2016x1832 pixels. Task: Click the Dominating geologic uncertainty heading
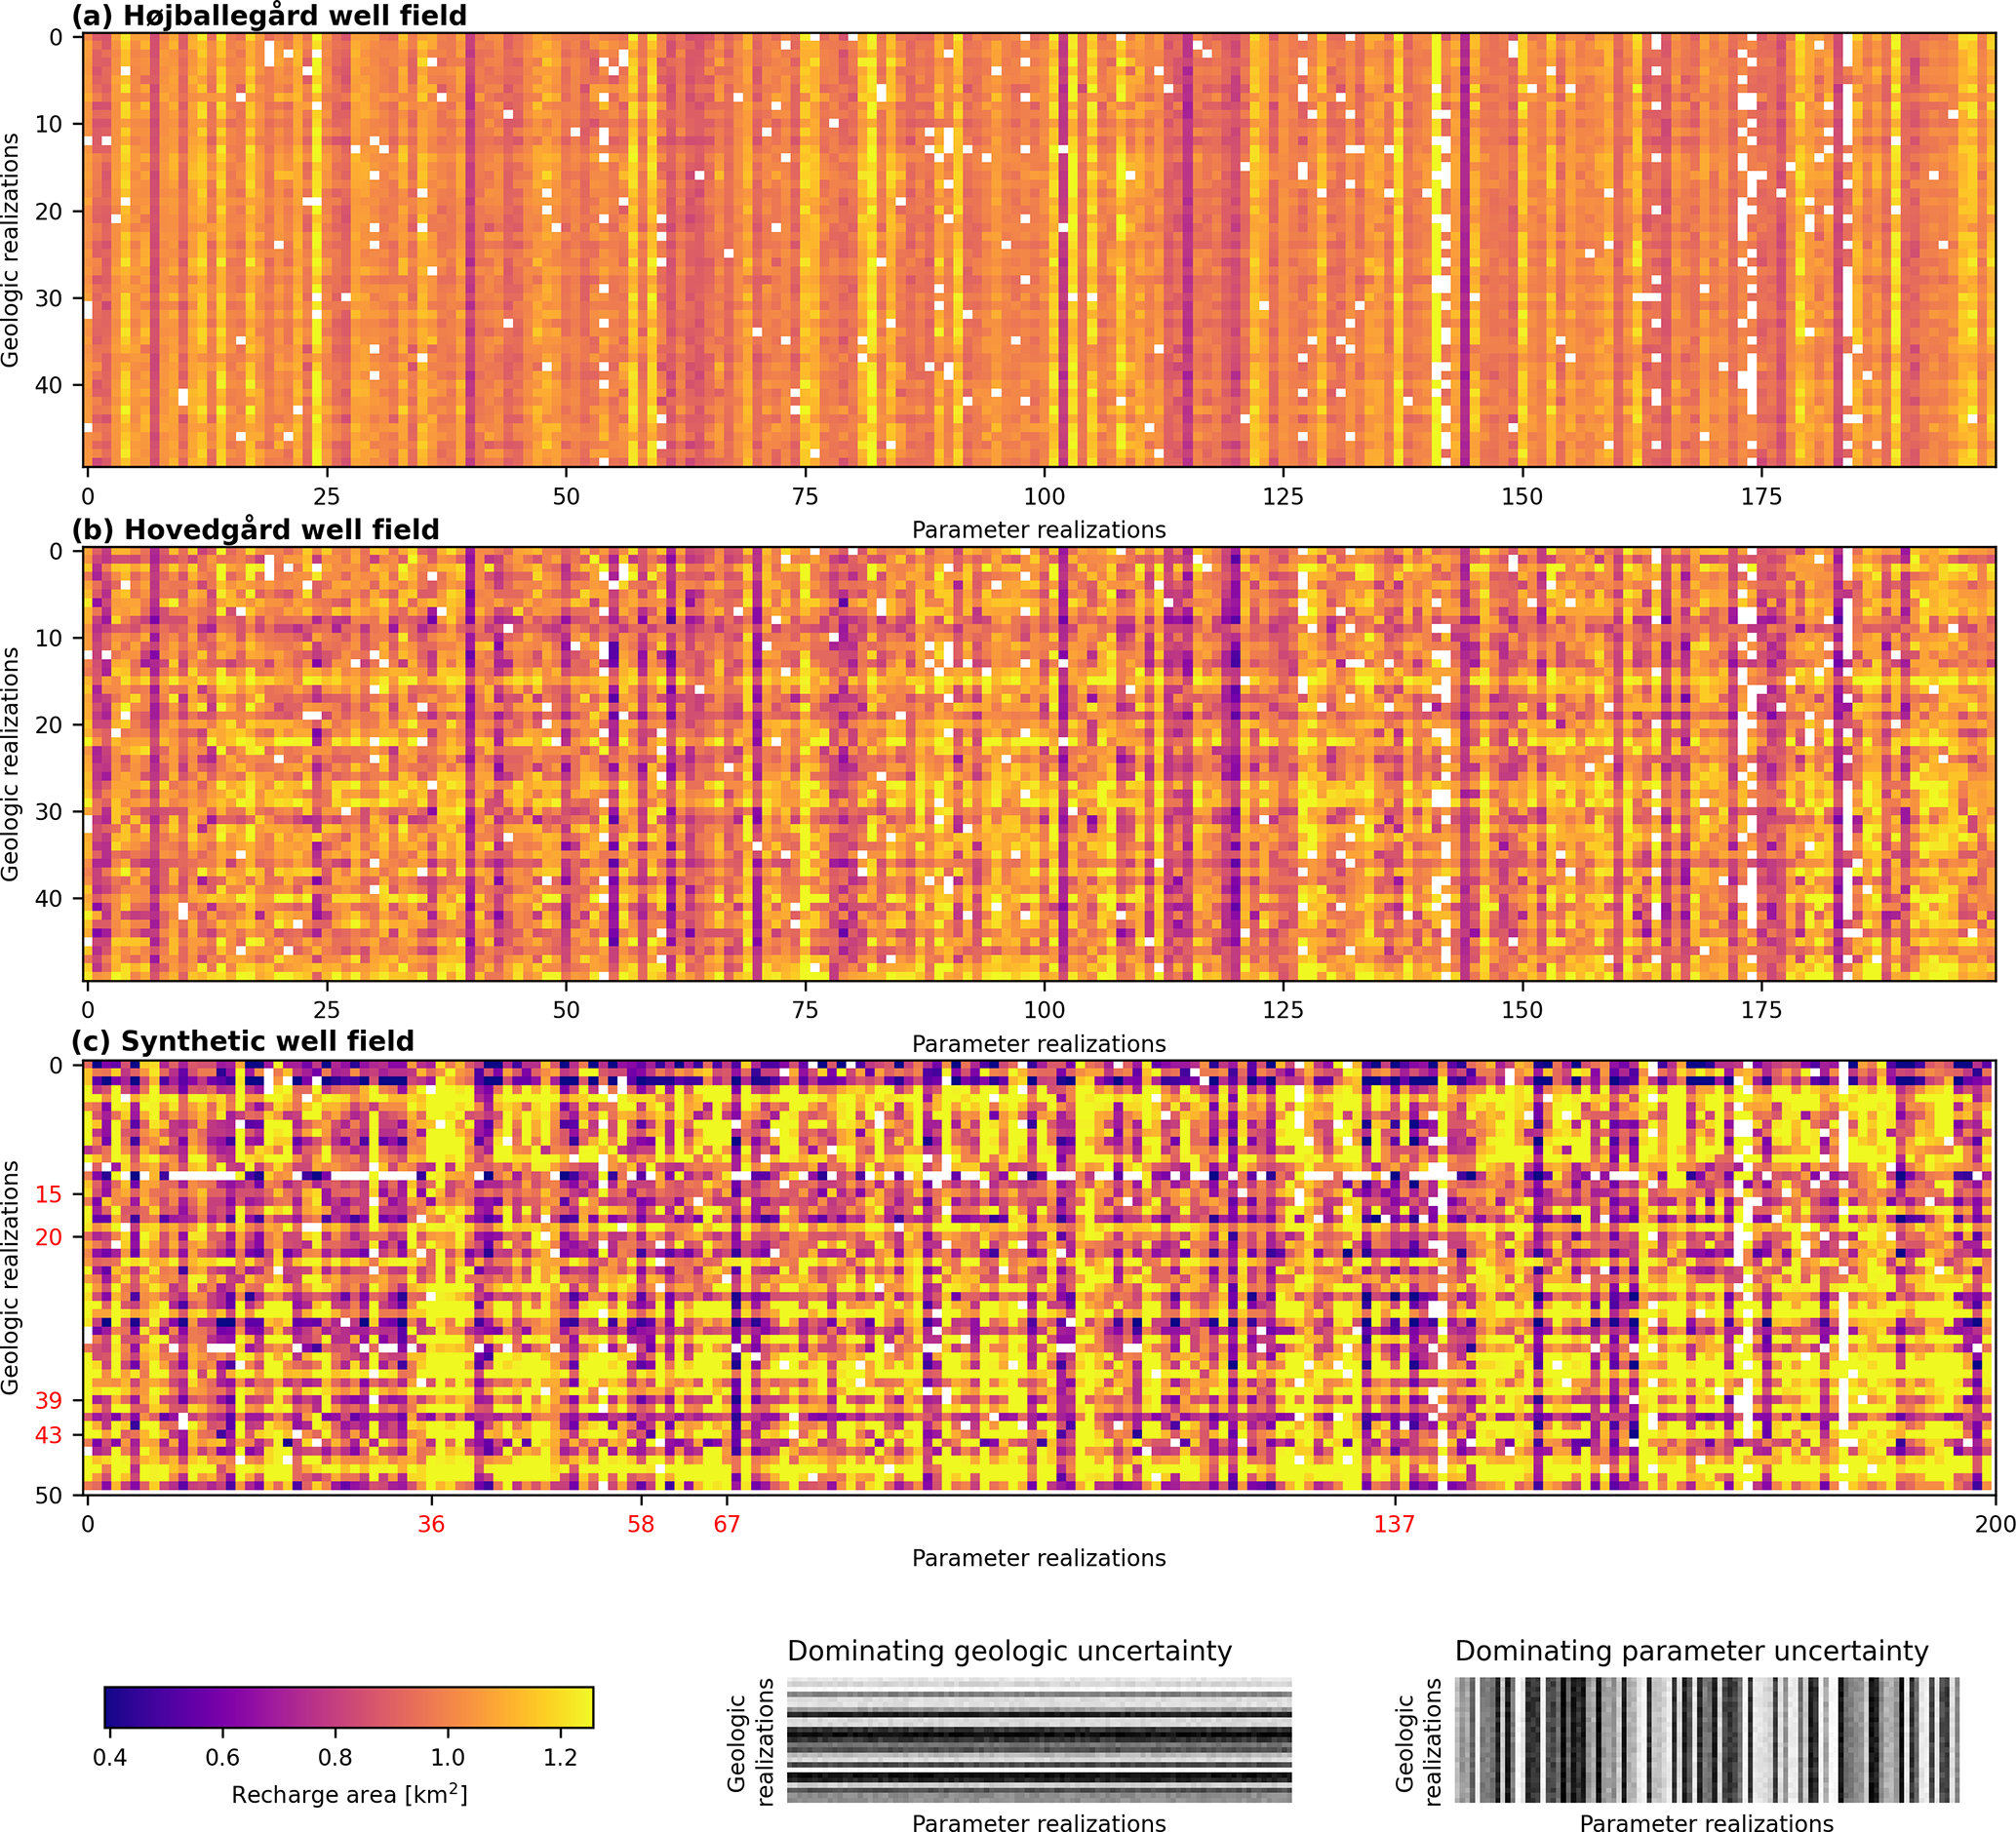[x=1009, y=1651]
